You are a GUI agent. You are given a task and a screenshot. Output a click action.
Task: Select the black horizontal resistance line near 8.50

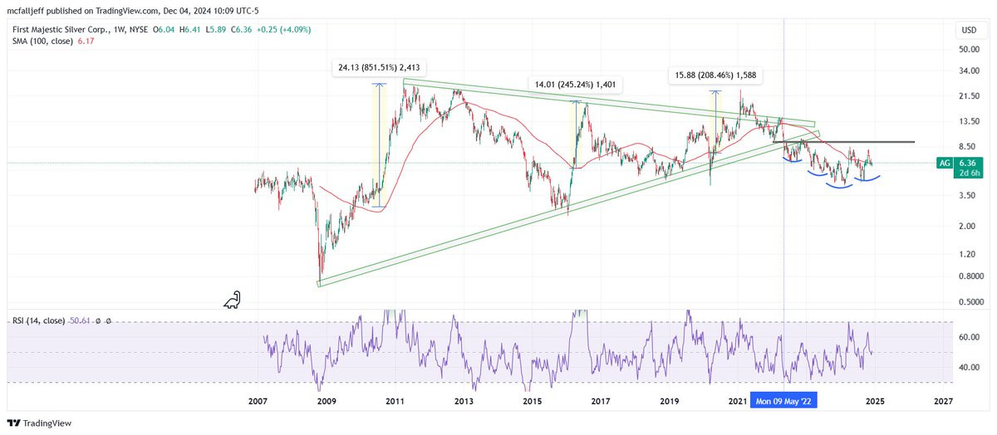coord(843,142)
